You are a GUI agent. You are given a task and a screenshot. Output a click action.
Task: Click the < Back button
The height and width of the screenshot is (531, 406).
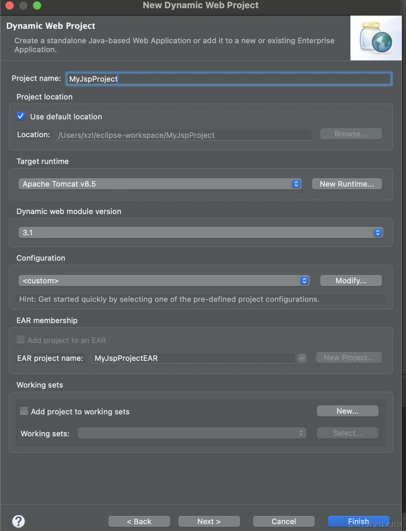139,521
